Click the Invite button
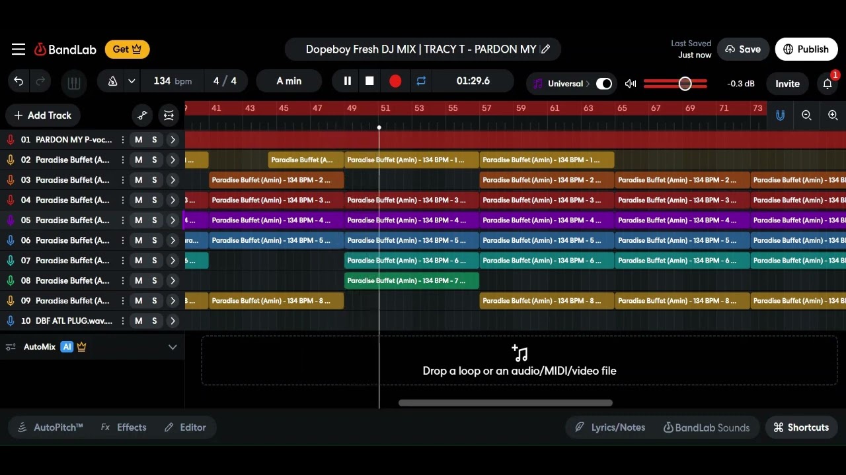Viewport: 846px width, 475px height. click(x=787, y=84)
